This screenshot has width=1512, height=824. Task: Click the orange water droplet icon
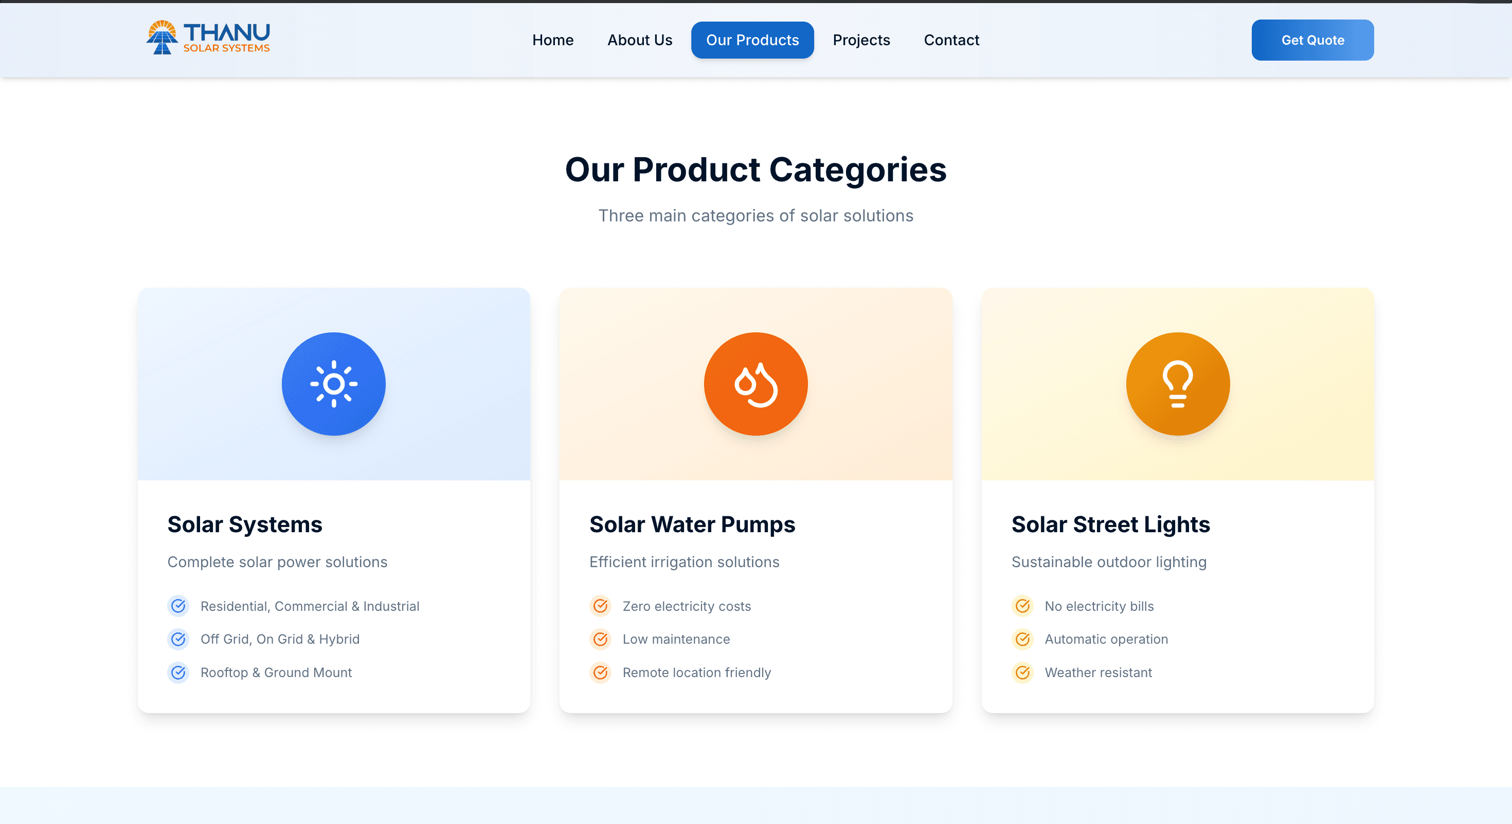[755, 384]
